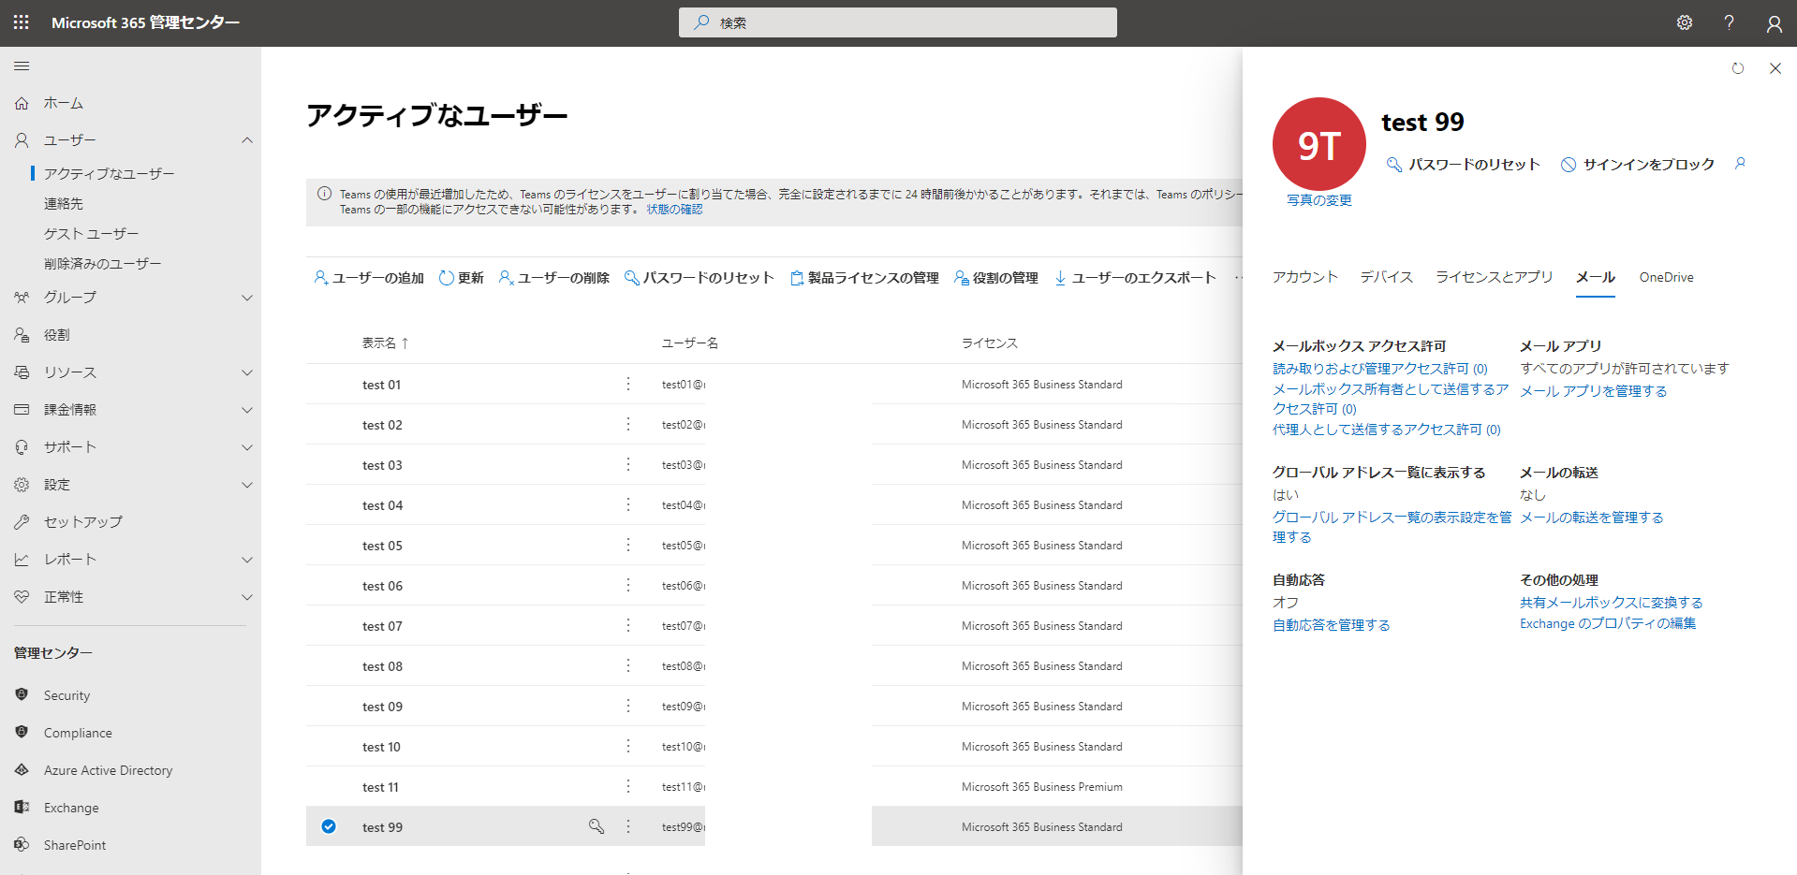Image resolution: width=1797 pixels, height=875 pixels.
Task: Click the key icon on the test 99 row
Action: point(596,826)
